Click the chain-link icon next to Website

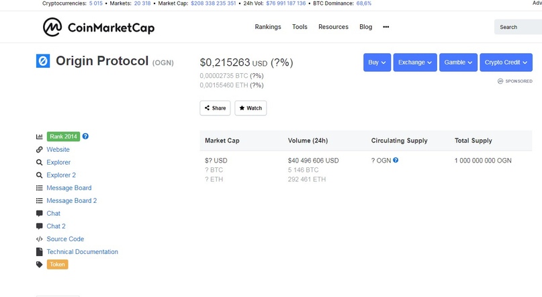coord(40,149)
